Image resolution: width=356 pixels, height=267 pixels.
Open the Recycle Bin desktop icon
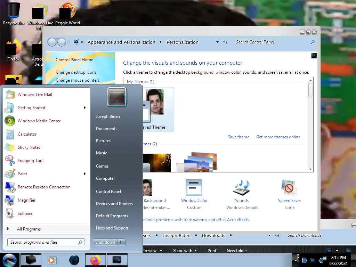tap(14, 13)
